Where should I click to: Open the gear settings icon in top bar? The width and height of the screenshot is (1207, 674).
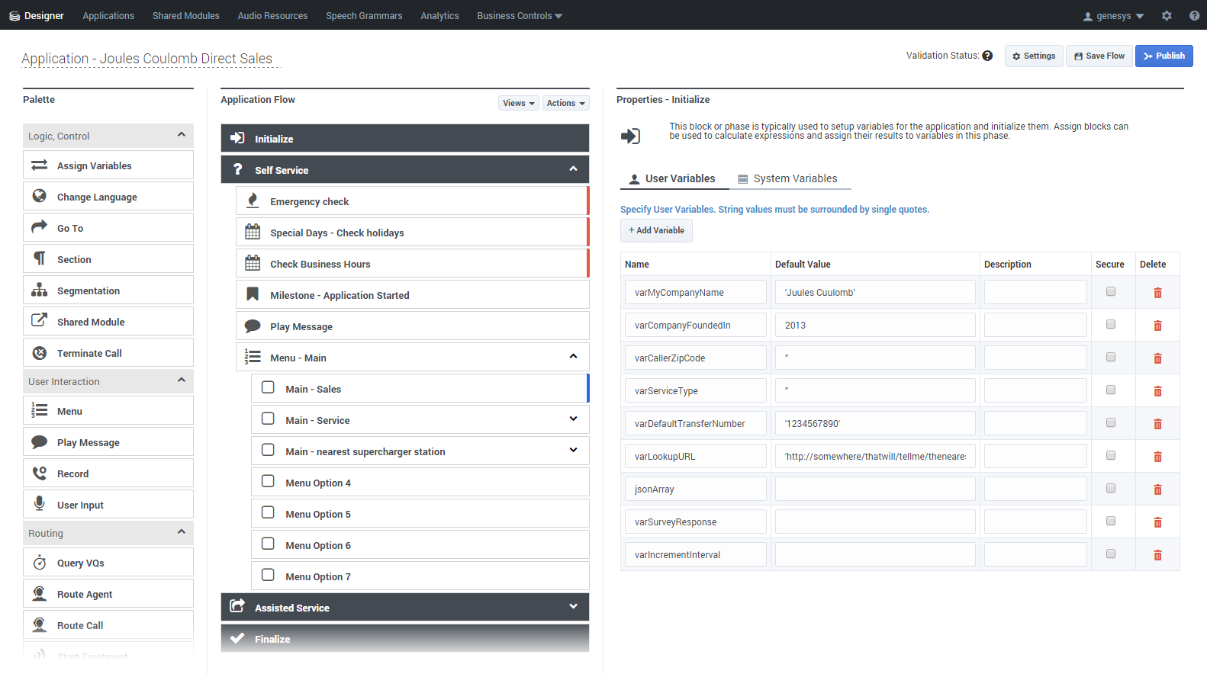(x=1167, y=15)
